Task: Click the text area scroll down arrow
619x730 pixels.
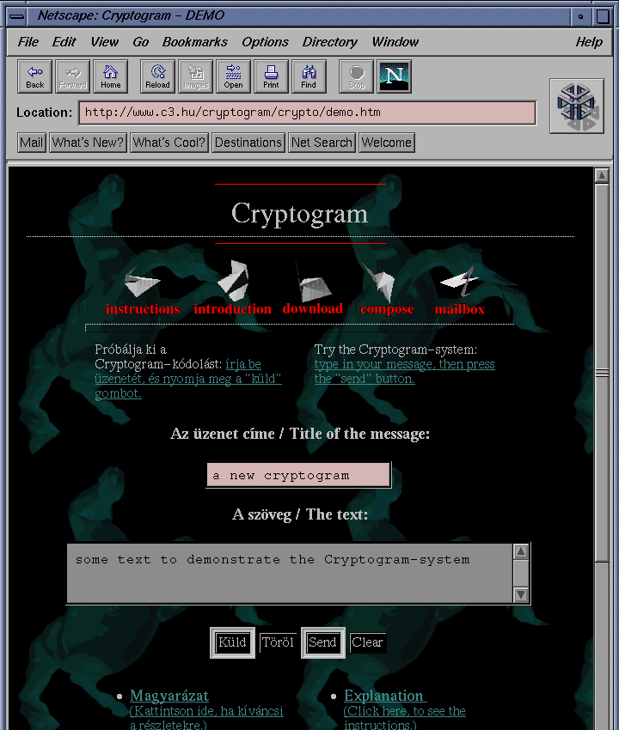Action: coord(521,594)
